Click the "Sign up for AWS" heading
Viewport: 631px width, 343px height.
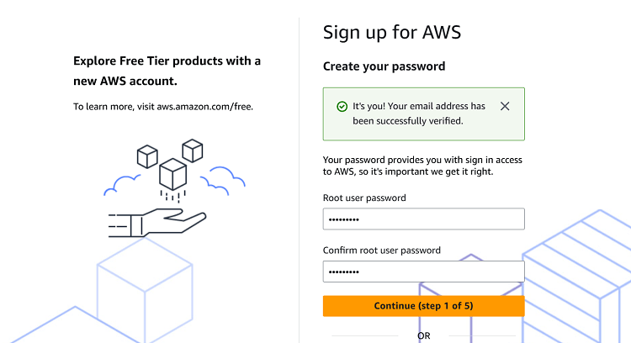pos(391,33)
